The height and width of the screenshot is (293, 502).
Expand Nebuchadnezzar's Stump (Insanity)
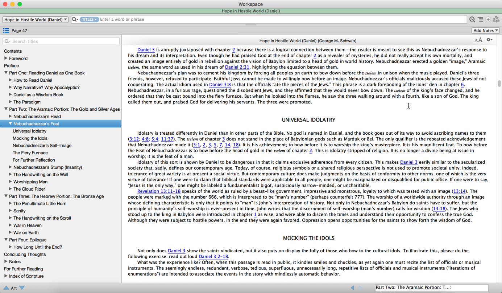10,167
